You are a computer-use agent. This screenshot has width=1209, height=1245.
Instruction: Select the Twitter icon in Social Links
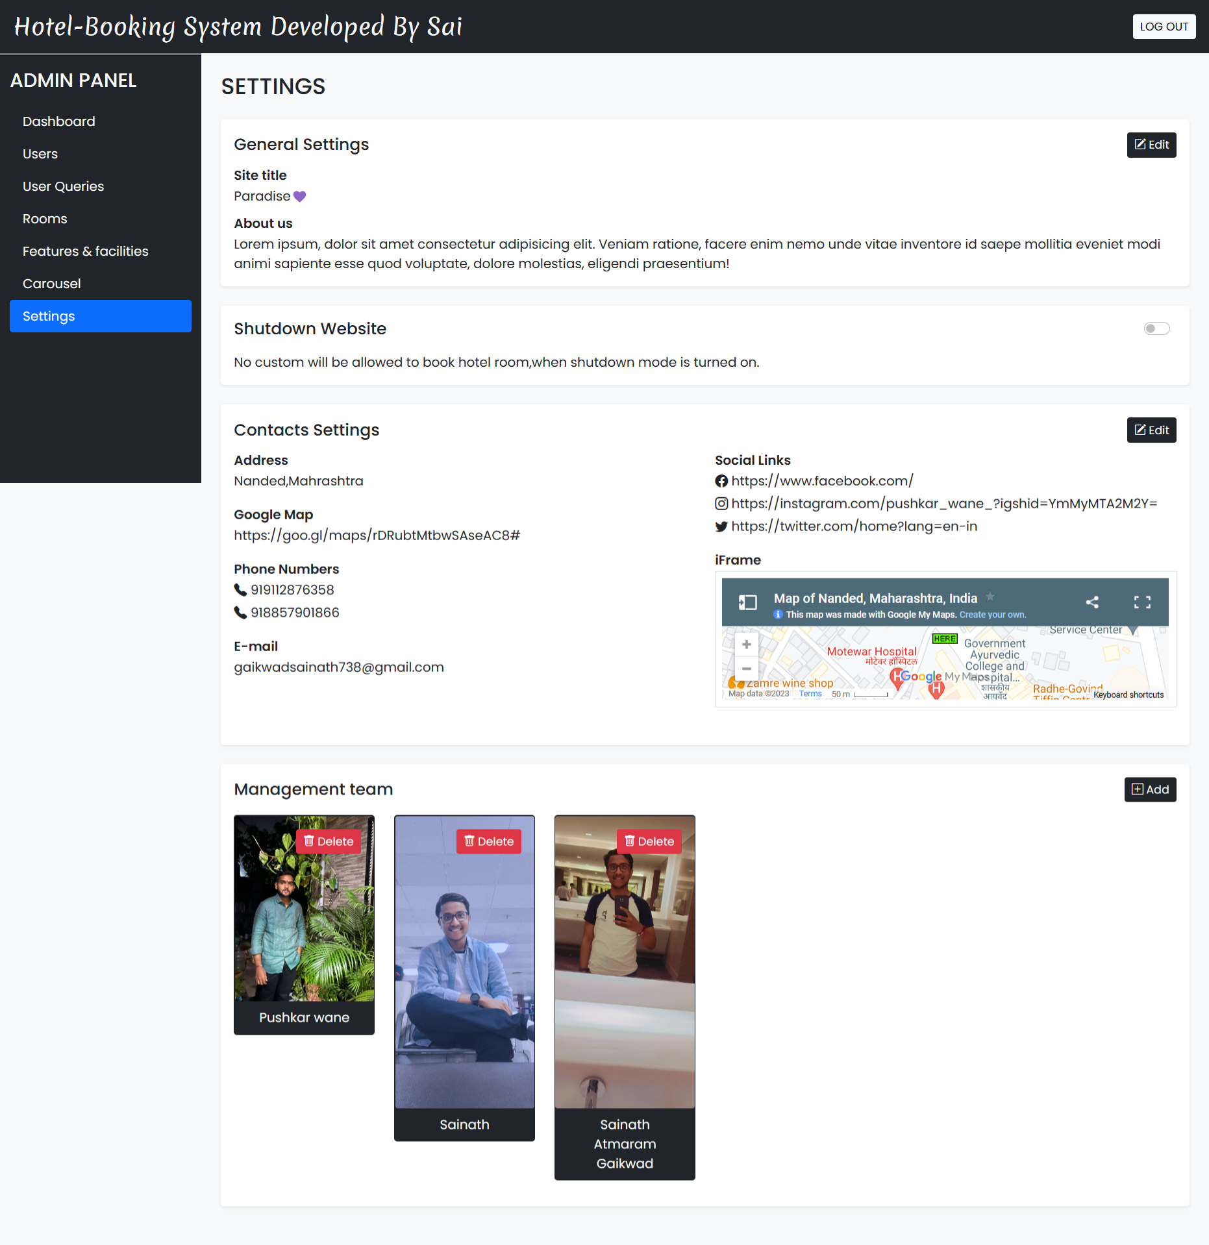point(721,526)
